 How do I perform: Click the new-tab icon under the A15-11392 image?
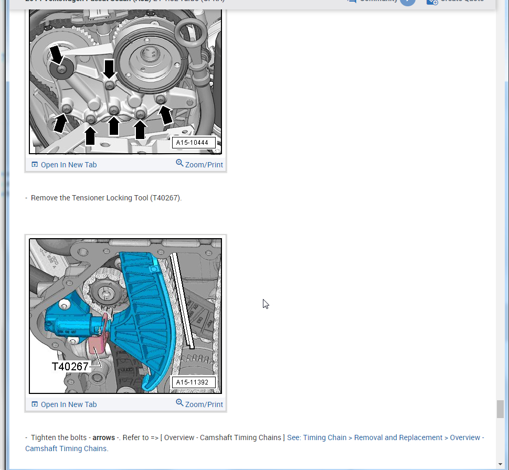[35, 404]
